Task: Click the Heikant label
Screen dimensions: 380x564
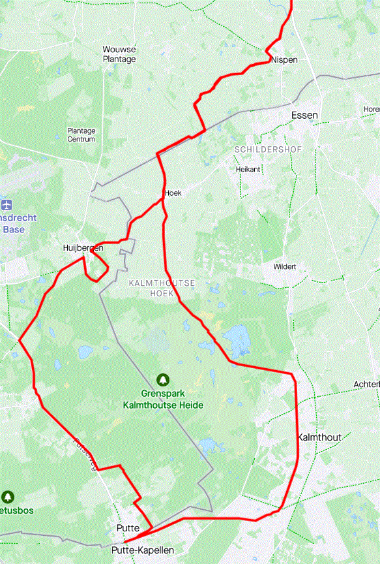Action: 248,169
